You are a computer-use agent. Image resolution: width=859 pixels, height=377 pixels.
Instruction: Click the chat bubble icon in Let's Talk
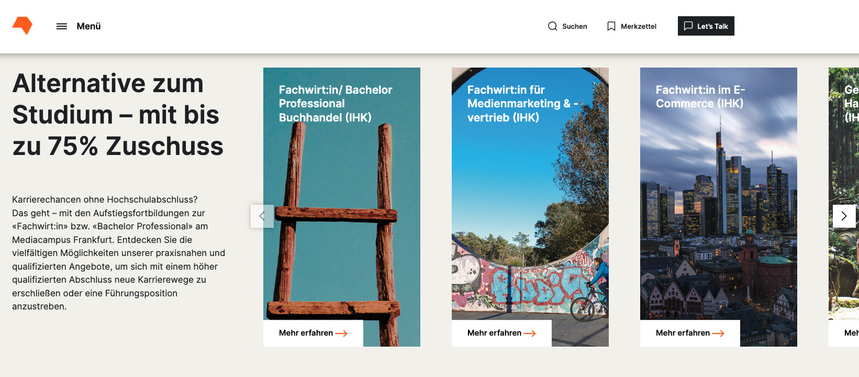688,26
